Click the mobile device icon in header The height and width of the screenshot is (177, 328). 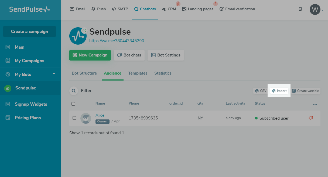300,9
